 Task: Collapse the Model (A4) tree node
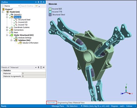(x=3, y=12)
